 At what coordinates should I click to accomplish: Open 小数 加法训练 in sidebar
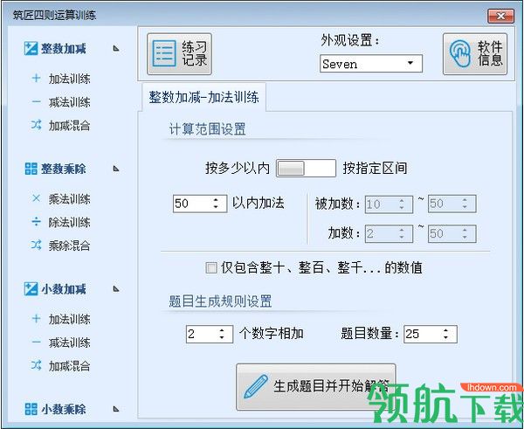(x=70, y=319)
